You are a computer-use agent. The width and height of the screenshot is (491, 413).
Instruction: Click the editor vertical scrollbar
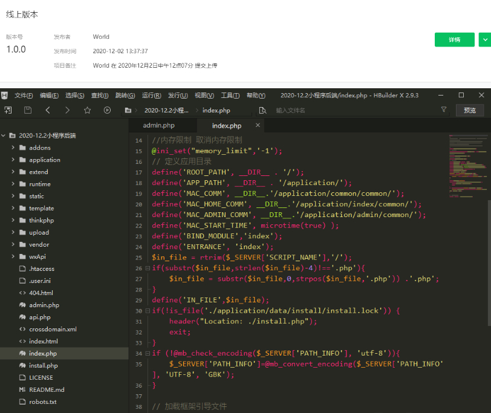click(489, 263)
